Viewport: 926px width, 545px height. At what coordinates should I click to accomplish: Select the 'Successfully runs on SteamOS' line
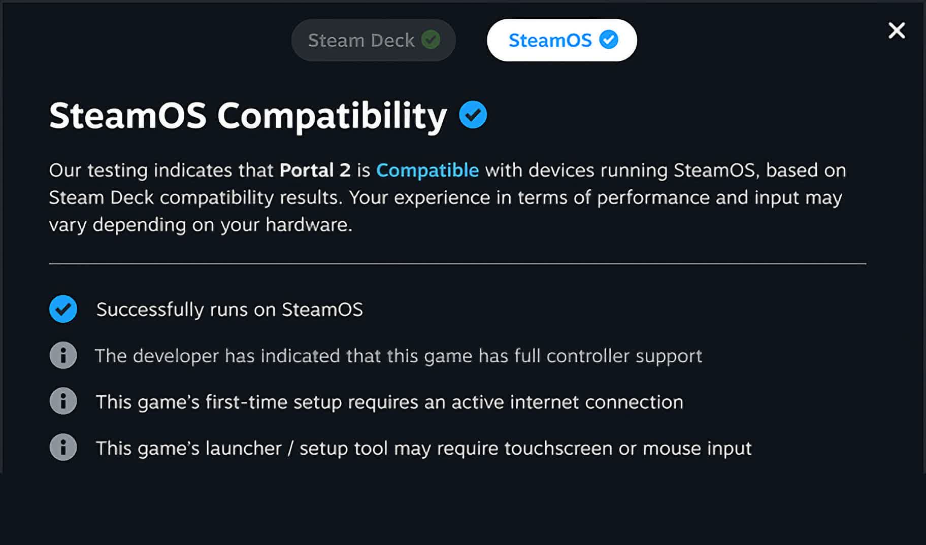229,310
